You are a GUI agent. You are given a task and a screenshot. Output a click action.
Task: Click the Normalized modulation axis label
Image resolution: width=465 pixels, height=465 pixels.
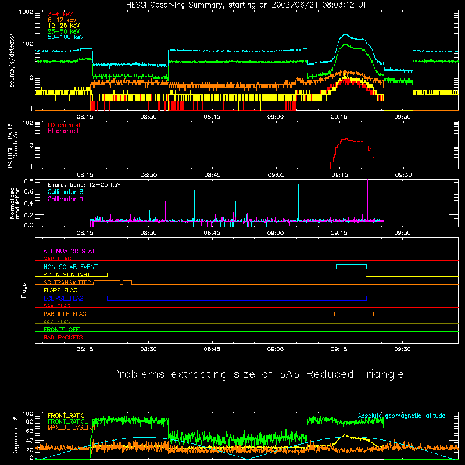(15, 203)
